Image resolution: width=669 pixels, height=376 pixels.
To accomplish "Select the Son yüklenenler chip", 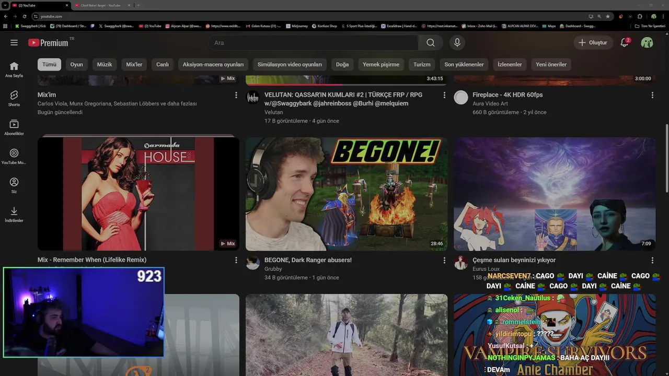I will (x=464, y=64).
